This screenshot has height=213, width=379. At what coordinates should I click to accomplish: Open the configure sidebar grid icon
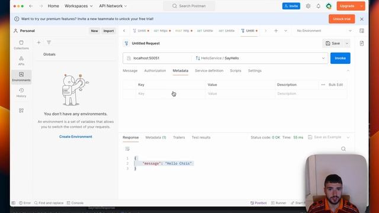(21, 111)
